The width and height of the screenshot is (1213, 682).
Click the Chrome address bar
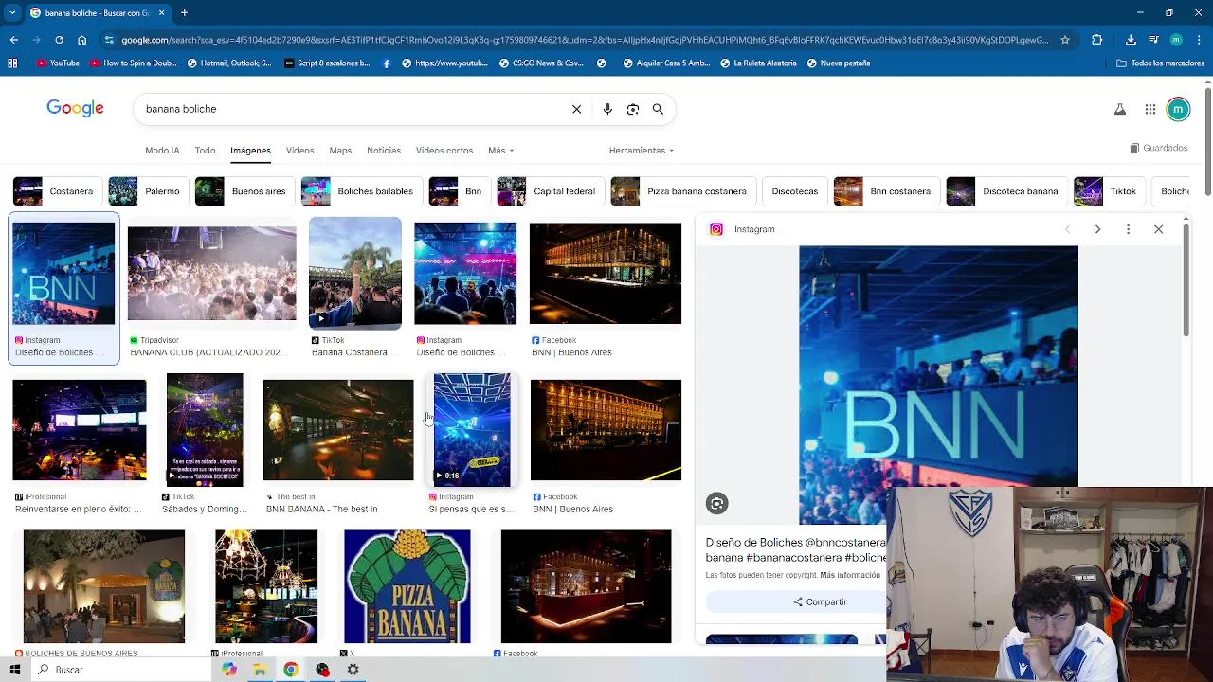click(583, 40)
